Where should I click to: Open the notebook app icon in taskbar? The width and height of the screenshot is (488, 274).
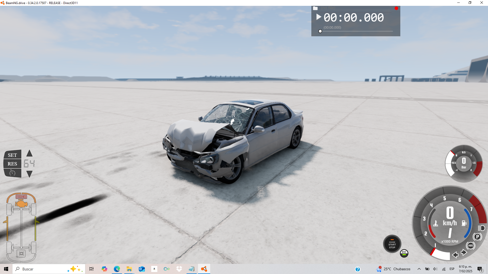tap(192, 269)
